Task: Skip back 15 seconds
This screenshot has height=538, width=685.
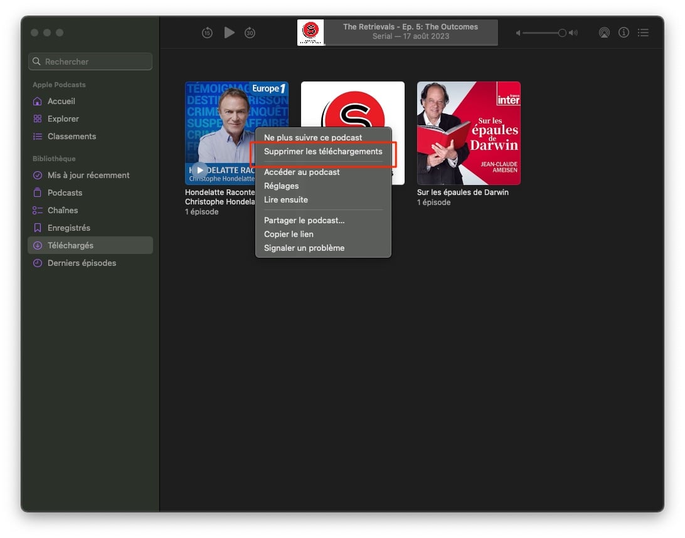Action: tap(207, 33)
